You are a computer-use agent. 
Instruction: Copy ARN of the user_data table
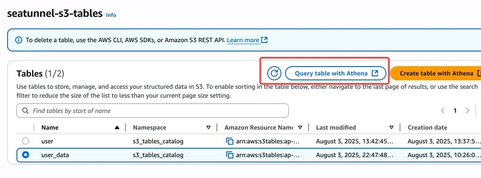pyautogui.click(x=229, y=155)
